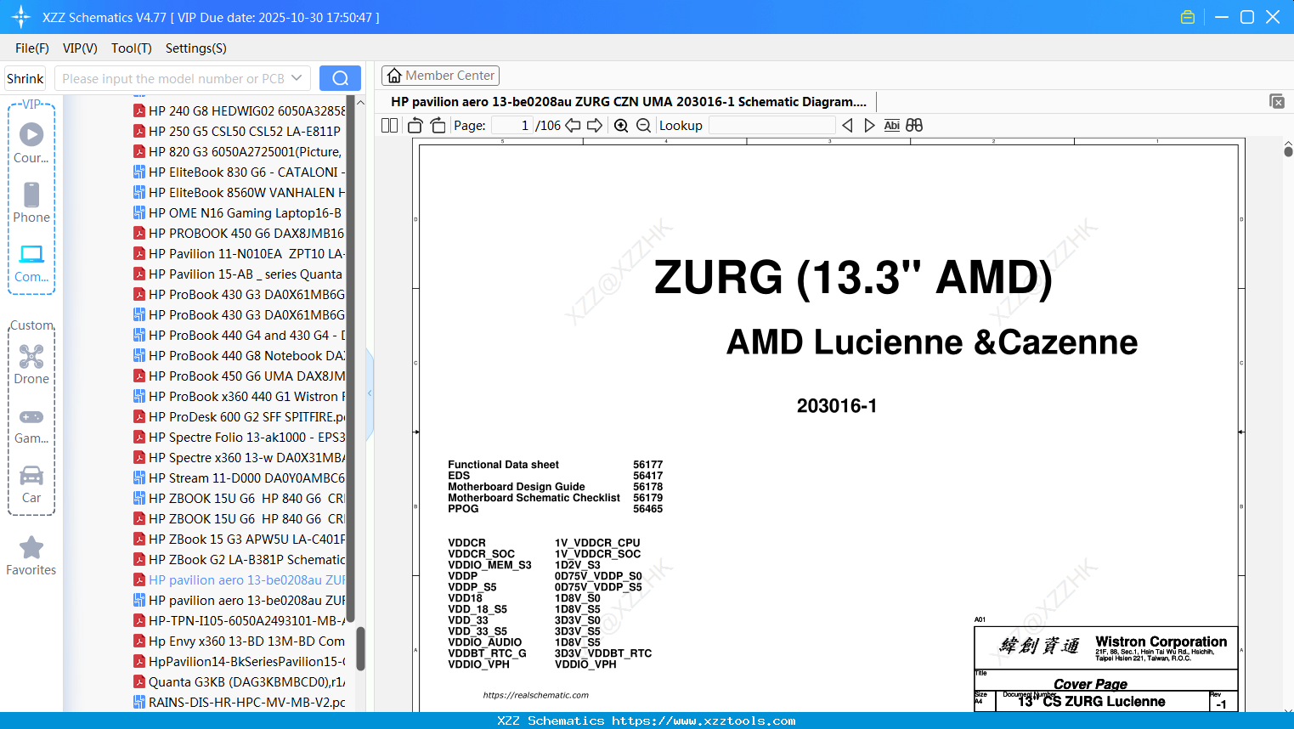Open the Game console category

tap(31, 425)
